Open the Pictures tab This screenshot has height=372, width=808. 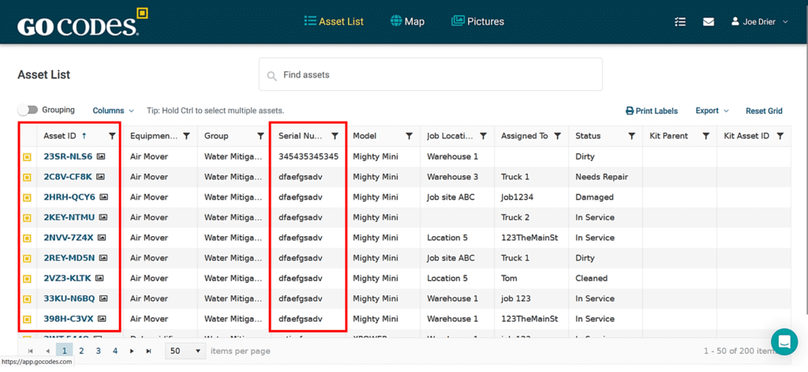coord(477,21)
